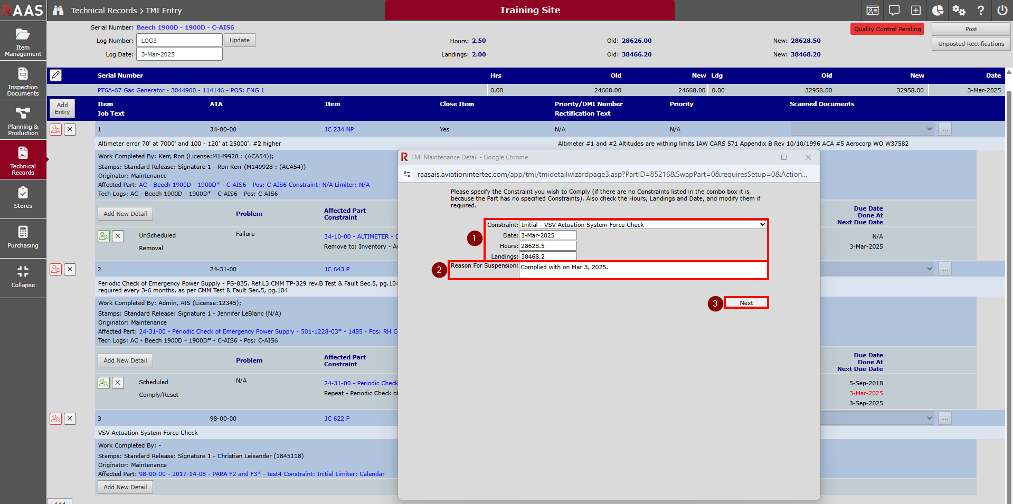Screen dimensions: 1013x504
Task: Open Stores in the sidebar
Action: click(x=23, y=198)
